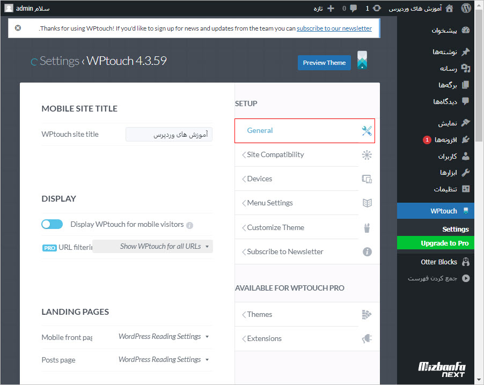Toggle Display WPtouch for mobile visitors
This screenshot has width=484, height=385.
(52, 224)
